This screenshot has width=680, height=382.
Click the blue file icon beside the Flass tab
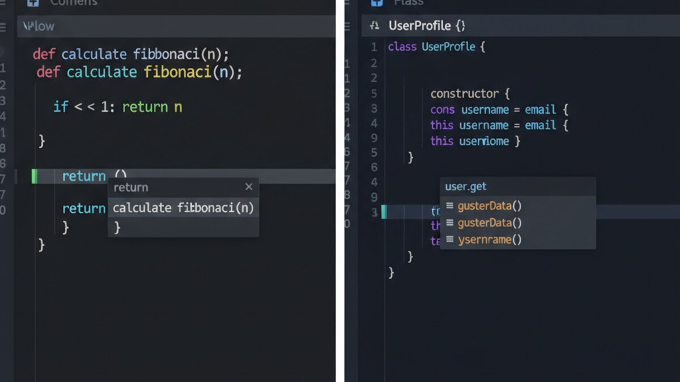click(x=377, y=2)
